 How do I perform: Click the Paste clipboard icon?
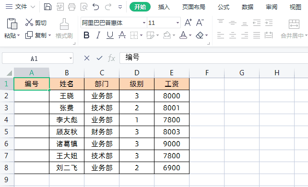12,23
